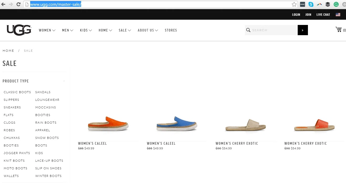346x183 pixels.
Task: Click the multicolored boomerang extension icon
Action: click(319, 4)
